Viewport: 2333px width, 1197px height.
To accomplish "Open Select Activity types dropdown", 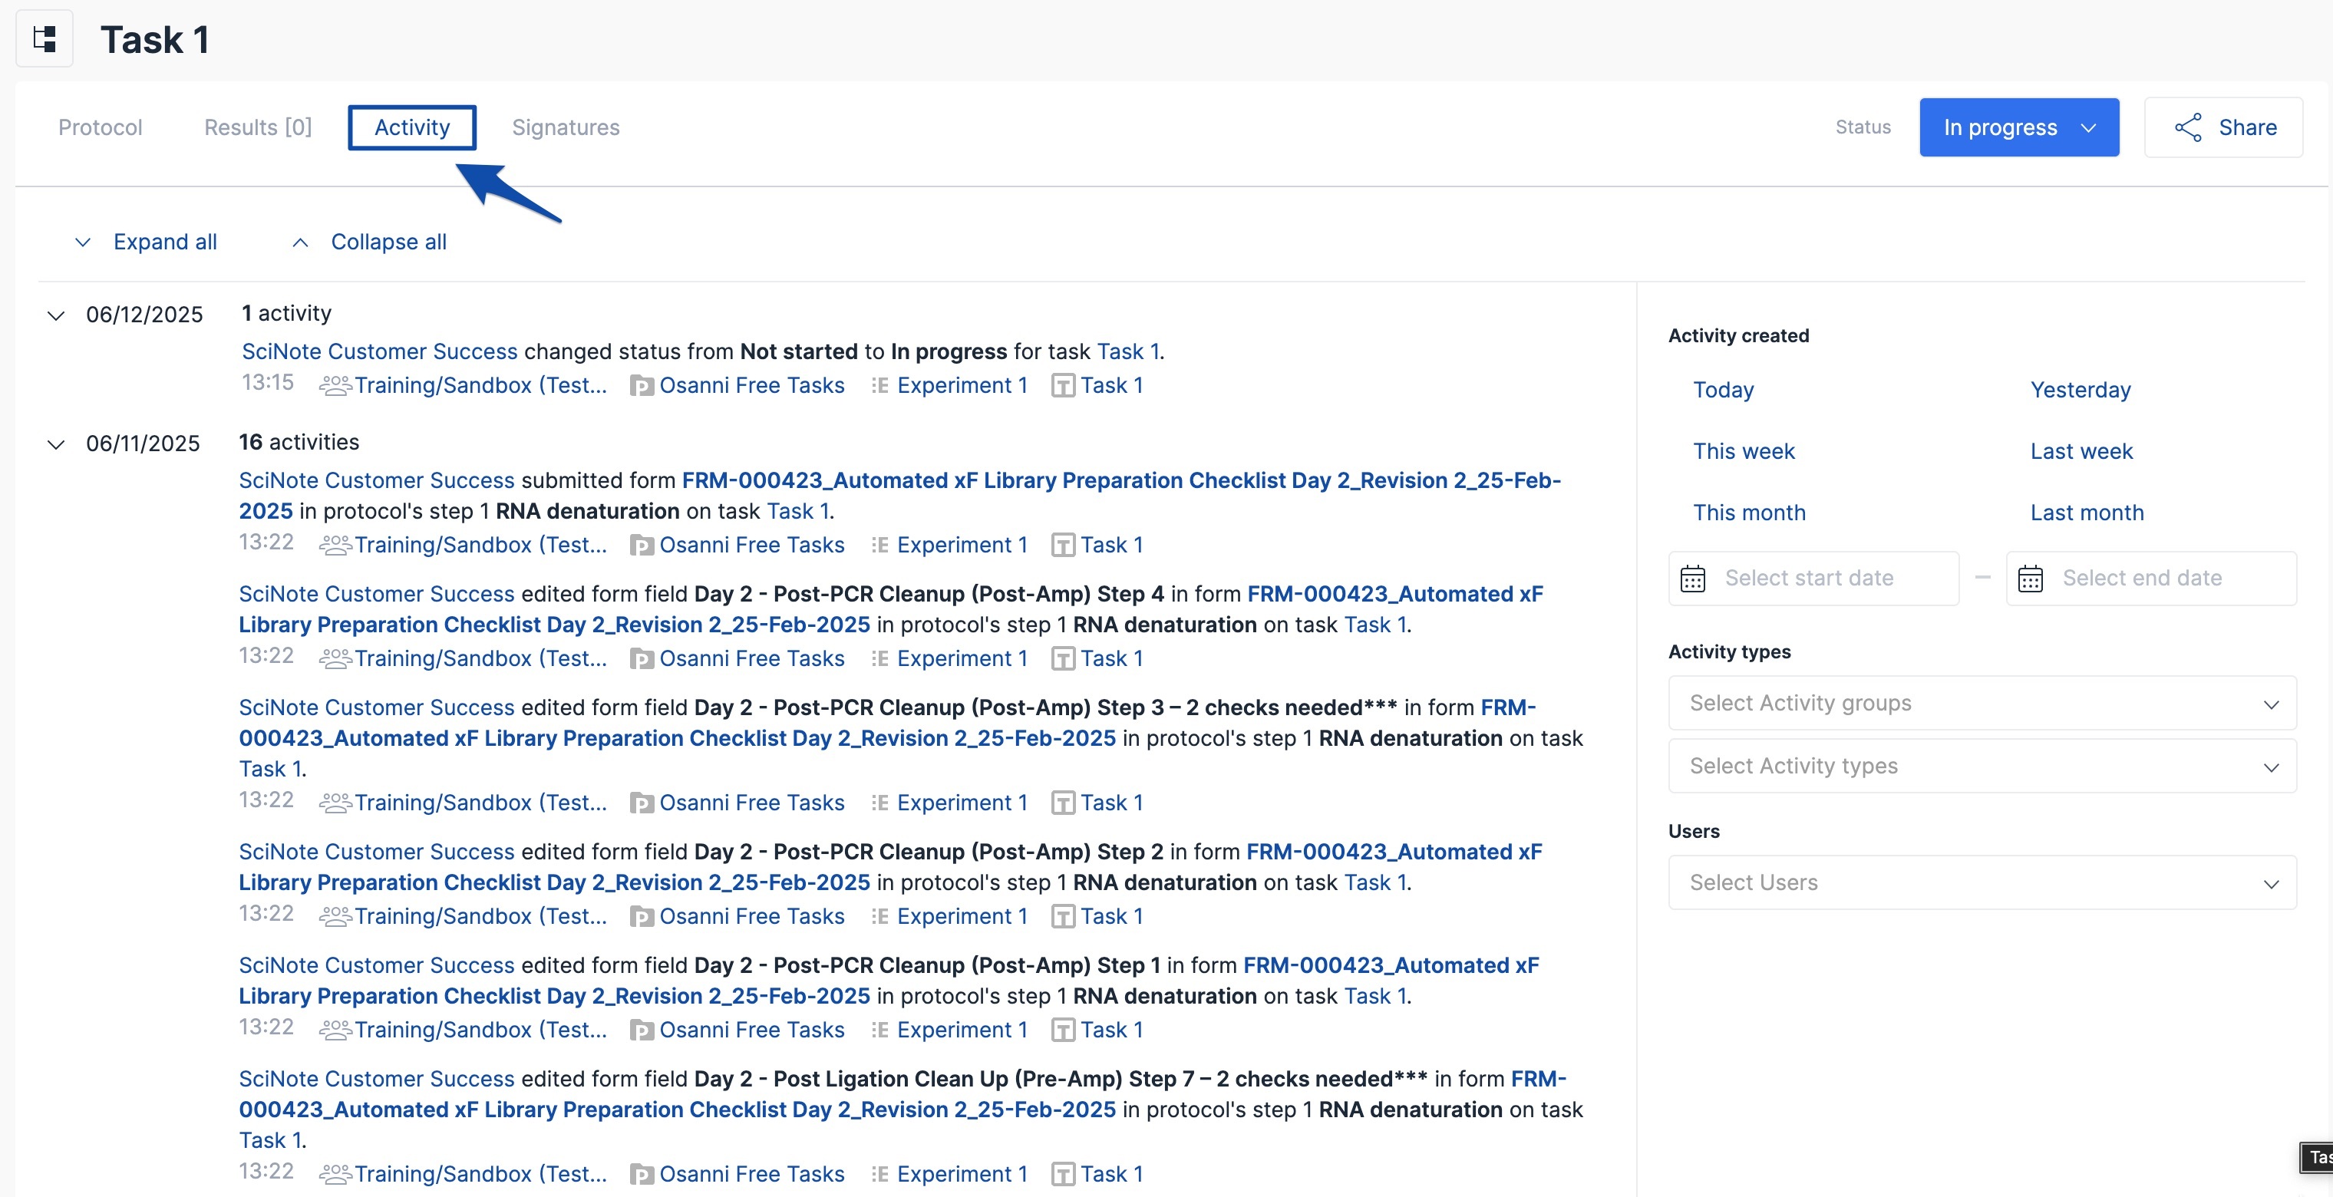I will [x=1981, y=766].
